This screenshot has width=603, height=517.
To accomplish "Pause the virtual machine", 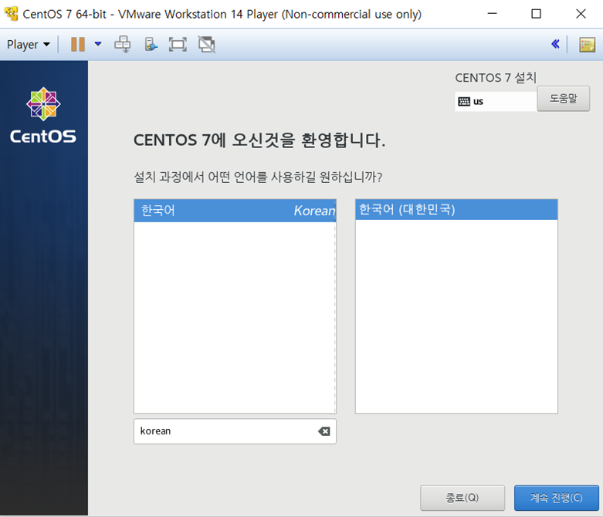I will tap(78, 44).
